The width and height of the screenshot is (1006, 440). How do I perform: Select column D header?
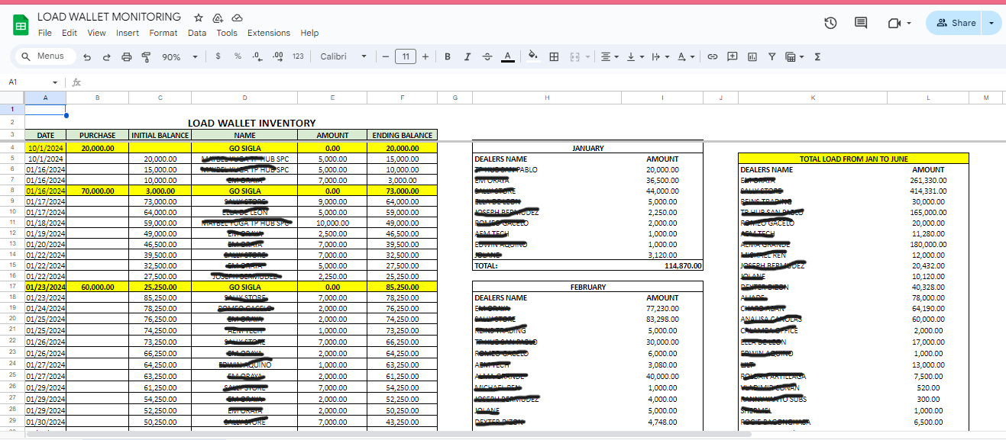click(244, 97)
